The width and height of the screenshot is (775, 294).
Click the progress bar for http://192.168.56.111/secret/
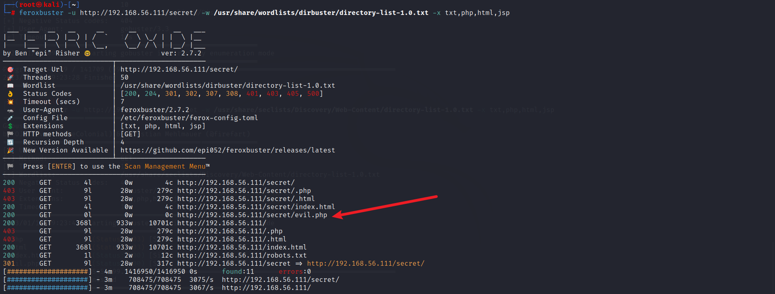coord(47,280)
